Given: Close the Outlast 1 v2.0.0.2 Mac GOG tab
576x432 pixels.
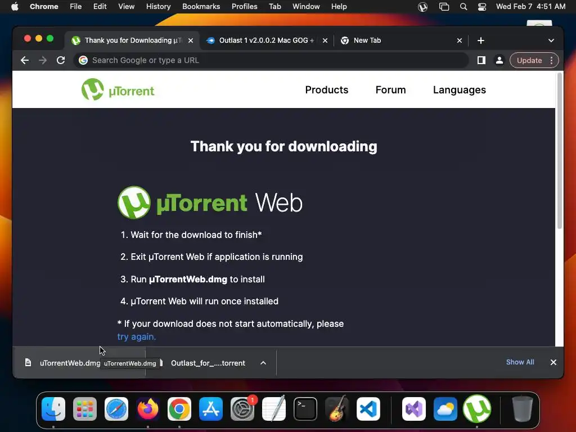Looking at the screenshot, I should (325, 40).
